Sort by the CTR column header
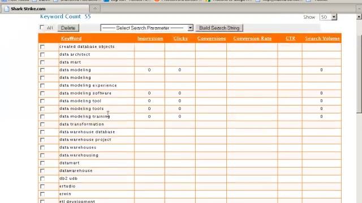The image size is (362, 203). pos(290,38)
